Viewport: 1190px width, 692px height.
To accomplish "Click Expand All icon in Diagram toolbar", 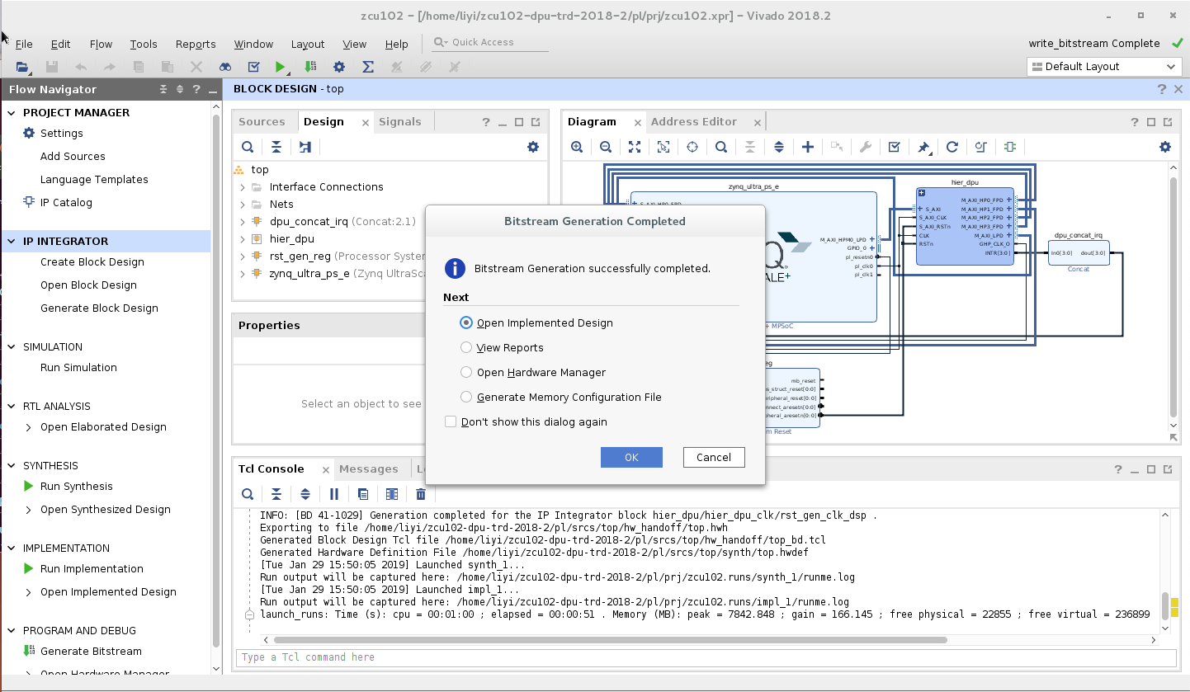I will pyautogui.click(x=779, y=147).
